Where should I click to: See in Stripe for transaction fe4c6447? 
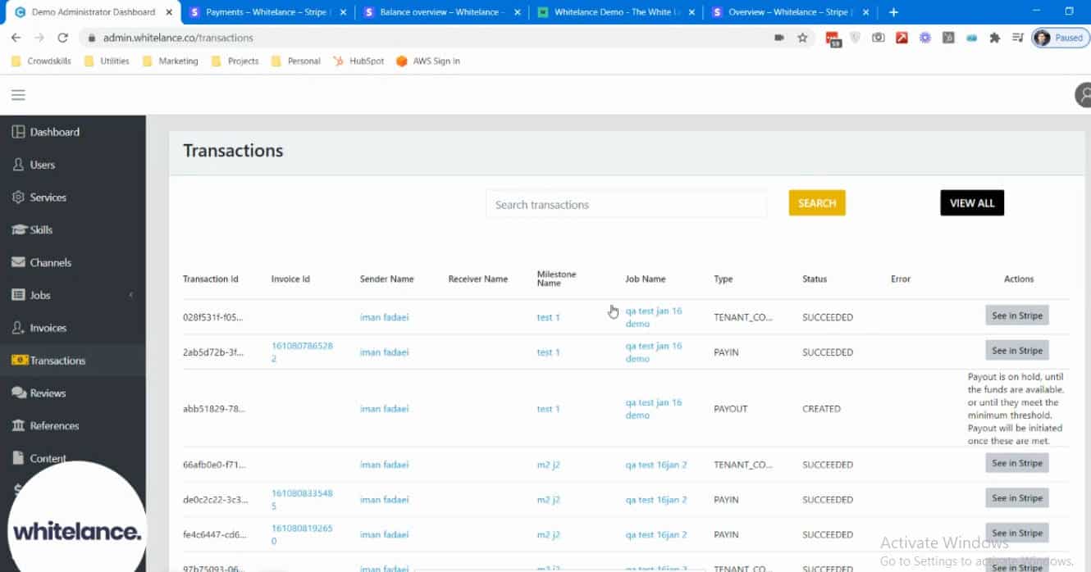click(x=1017, y=533)
